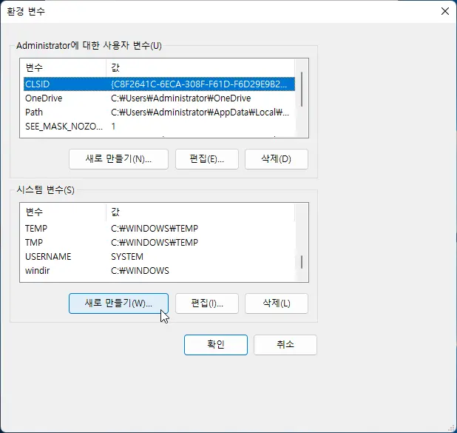Click the user variables list scrollbar thumb

coord(302,90)
